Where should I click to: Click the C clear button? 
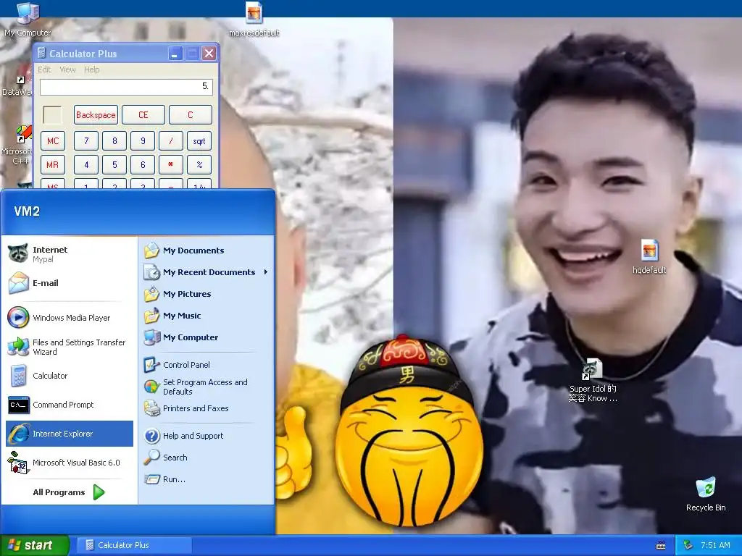click(191, 115)
